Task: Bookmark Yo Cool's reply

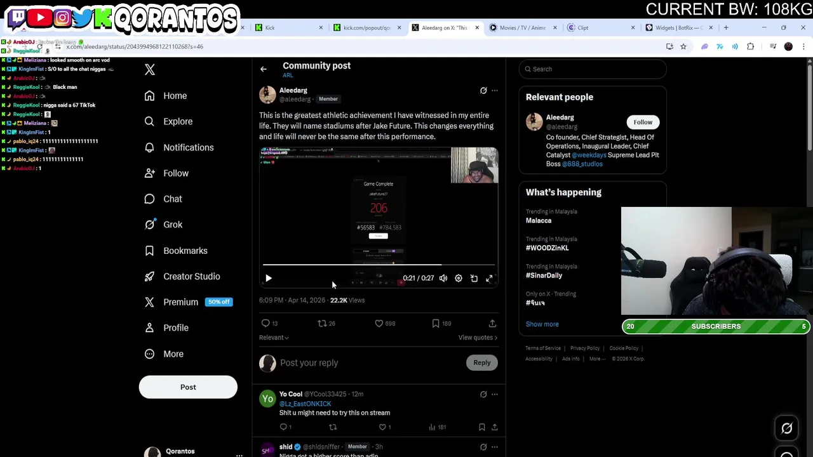Action: point(482,427)
